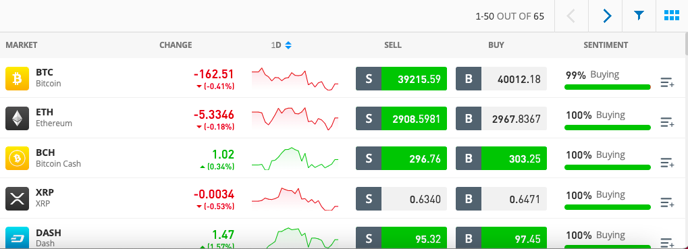Screen dimensions: 688x249
Task: Add ETH to watchlist
Action: (667, 122)
